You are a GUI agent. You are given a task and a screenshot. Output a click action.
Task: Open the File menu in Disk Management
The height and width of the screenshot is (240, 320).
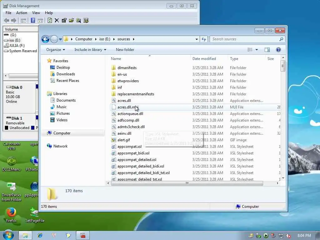pyautogui.click(x=8, y=12)
